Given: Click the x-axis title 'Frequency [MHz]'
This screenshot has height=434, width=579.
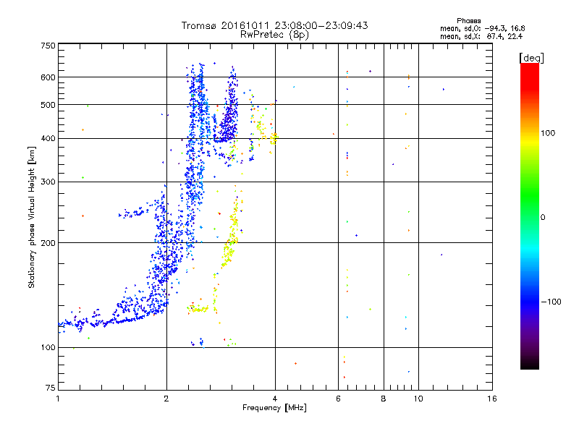Looking at the screenshot, I should point(274,408).
